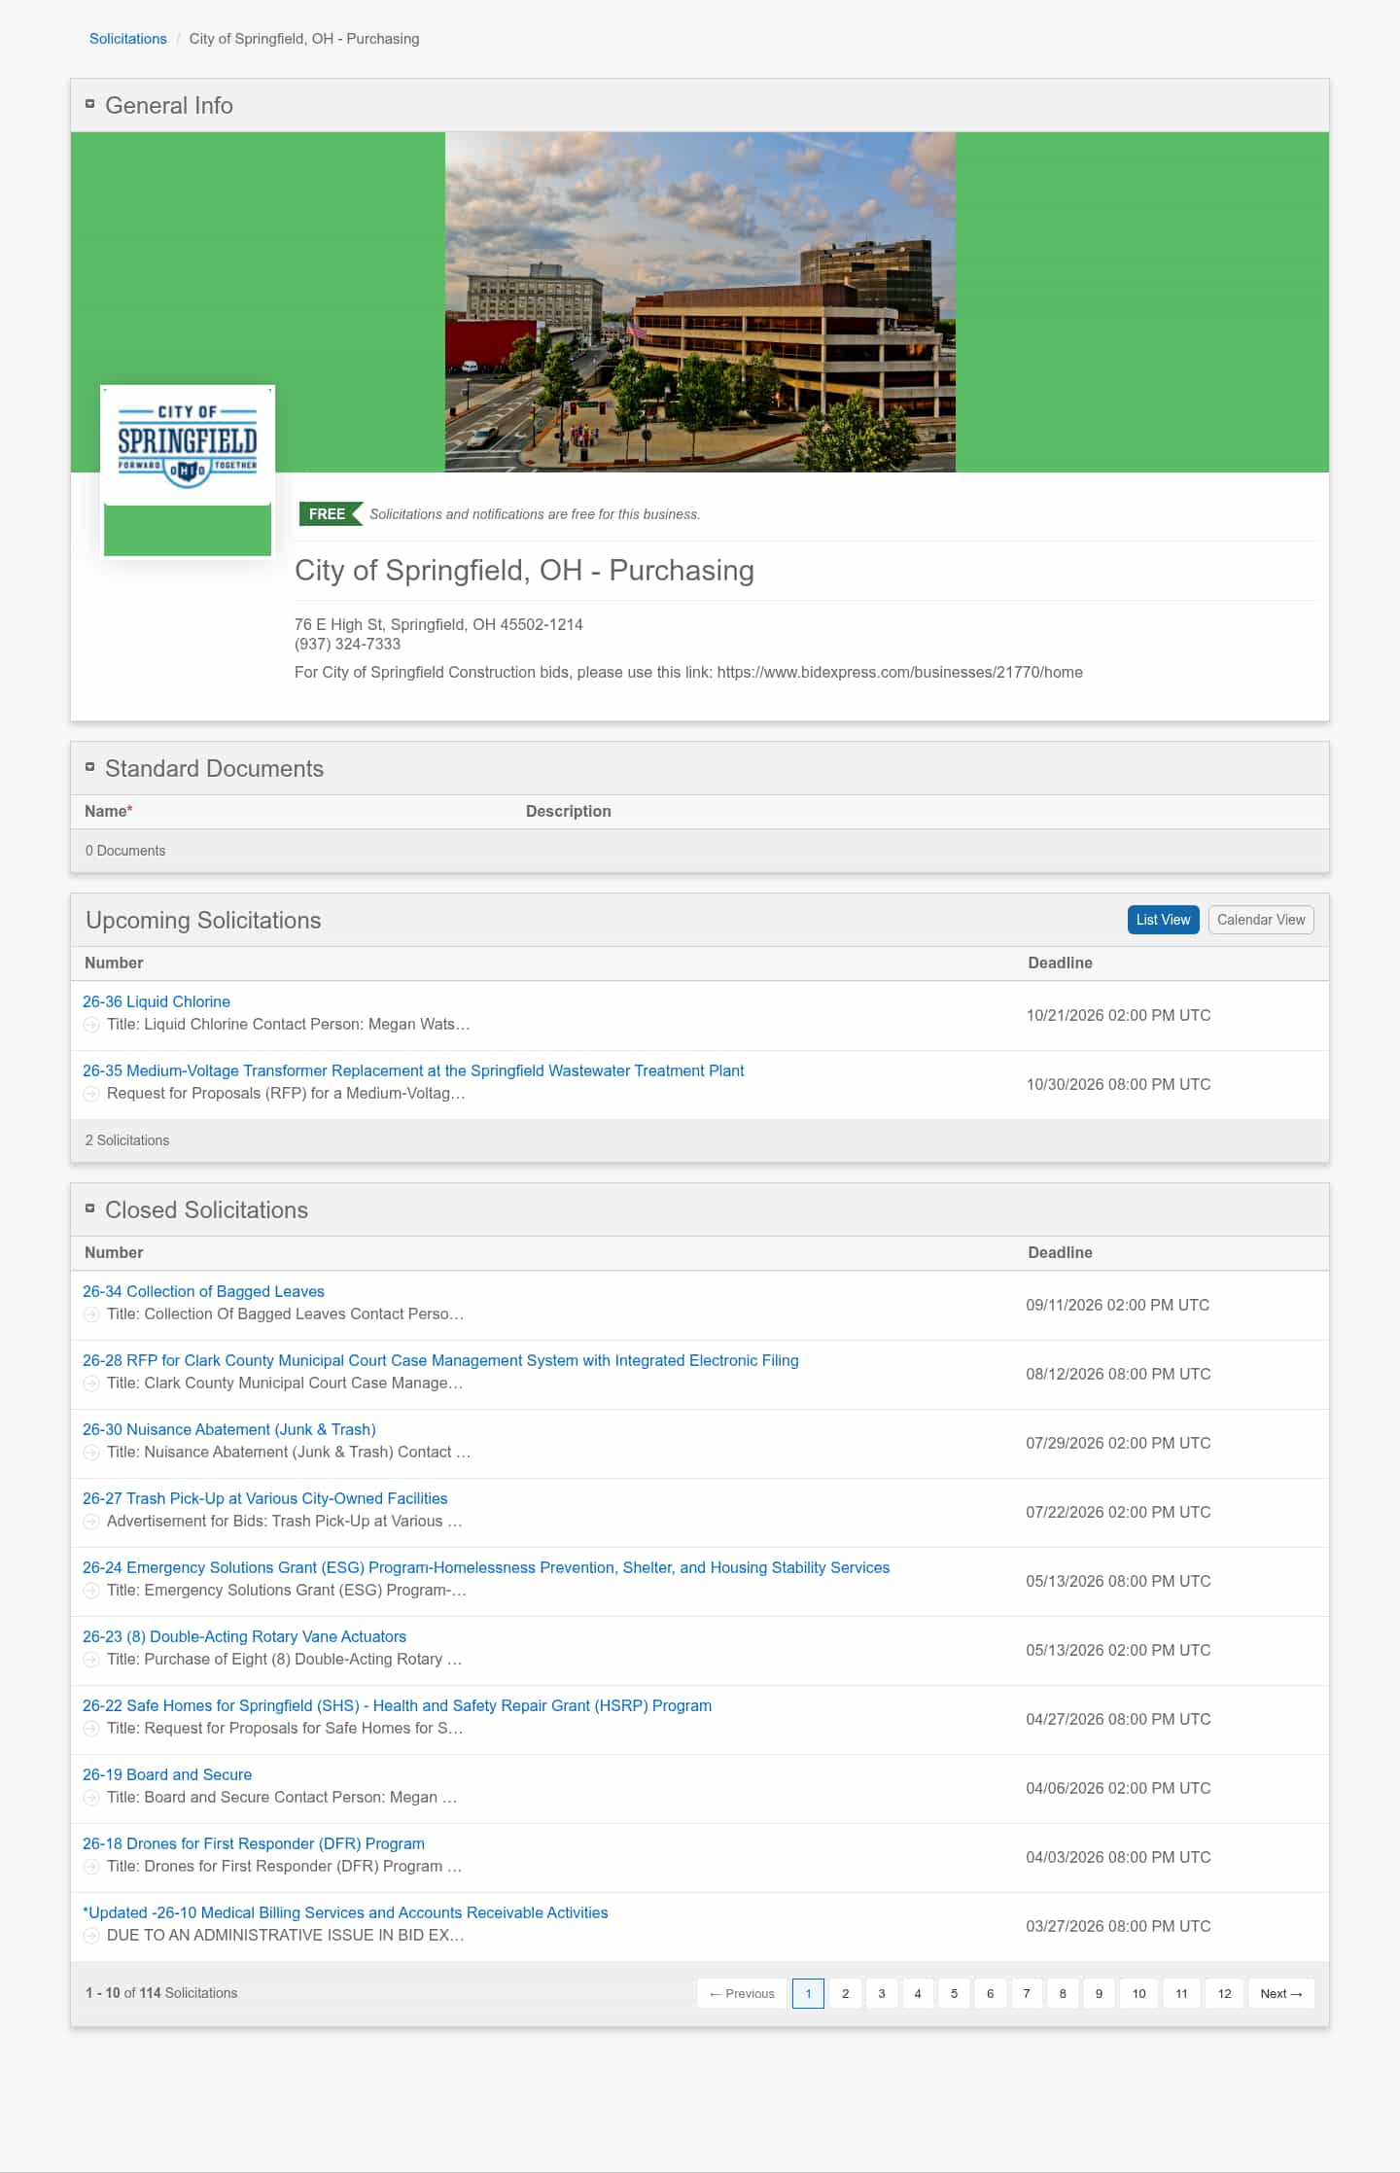1400x2173 pixels.
Task: Open 26-30 Nuisance Abatement solicitation
Action: click(x=229, y=1429)
